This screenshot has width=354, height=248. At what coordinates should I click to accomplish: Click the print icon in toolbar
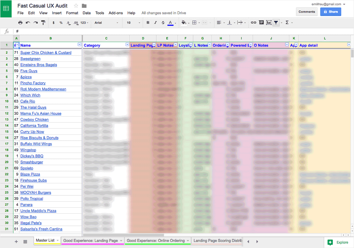pos(20,23)
